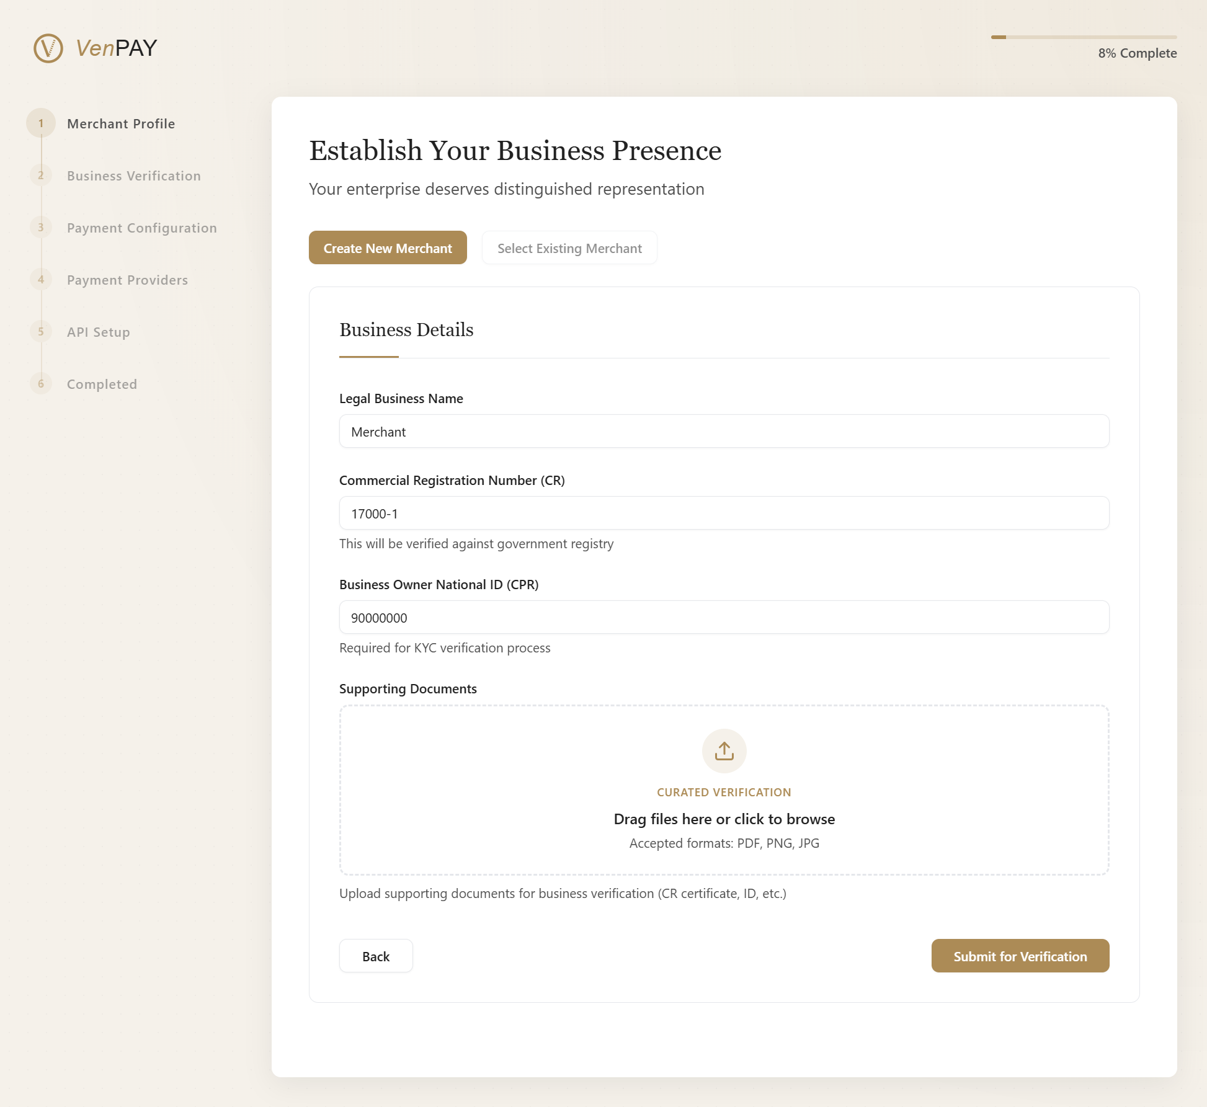This screenshot has width=1207, height=1107.
Task: Click 'Required for KYC verification process' hint
Action: [445, 648]
